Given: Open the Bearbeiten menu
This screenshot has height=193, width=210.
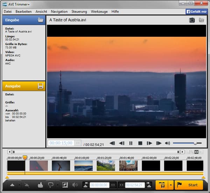Looking at the screenshot, I should click(23, 12).
